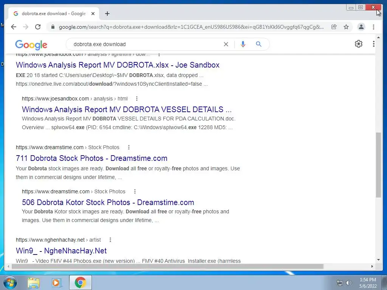Viewport: 387px width, 290px height.
Task: Open Win9_ - NgheNhacHay.Net result
Action: point(61,251)
